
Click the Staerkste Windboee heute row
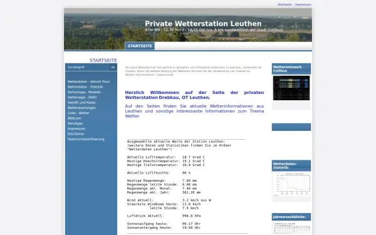tap(164, 204)
